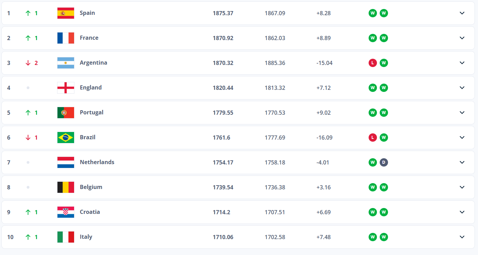The image size is (478, 255).
Task: Click the Portugal flag icon
Action: (x=66, y=113)
